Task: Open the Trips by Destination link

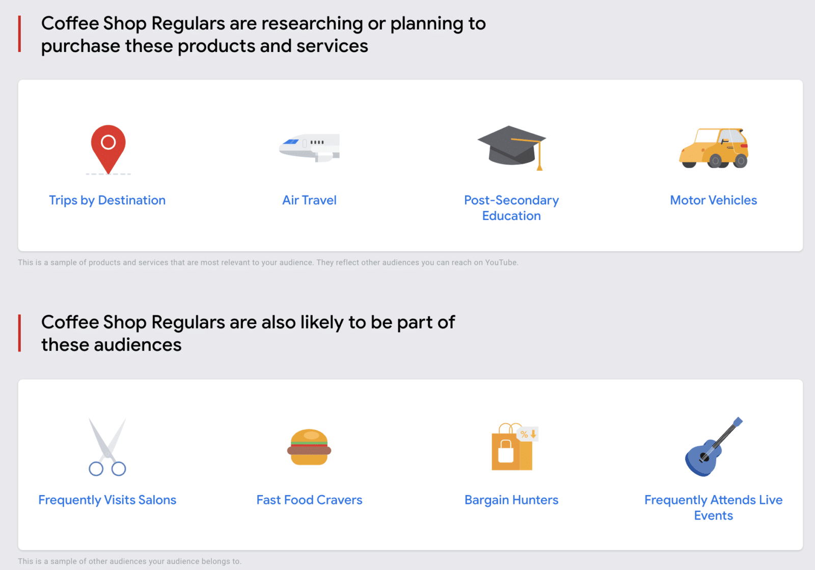Action: [107, 200]
